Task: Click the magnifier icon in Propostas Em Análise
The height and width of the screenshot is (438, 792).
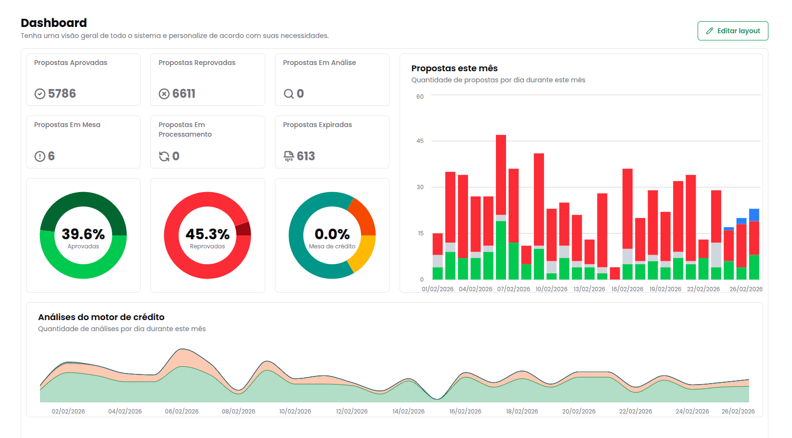Action: 288,94
